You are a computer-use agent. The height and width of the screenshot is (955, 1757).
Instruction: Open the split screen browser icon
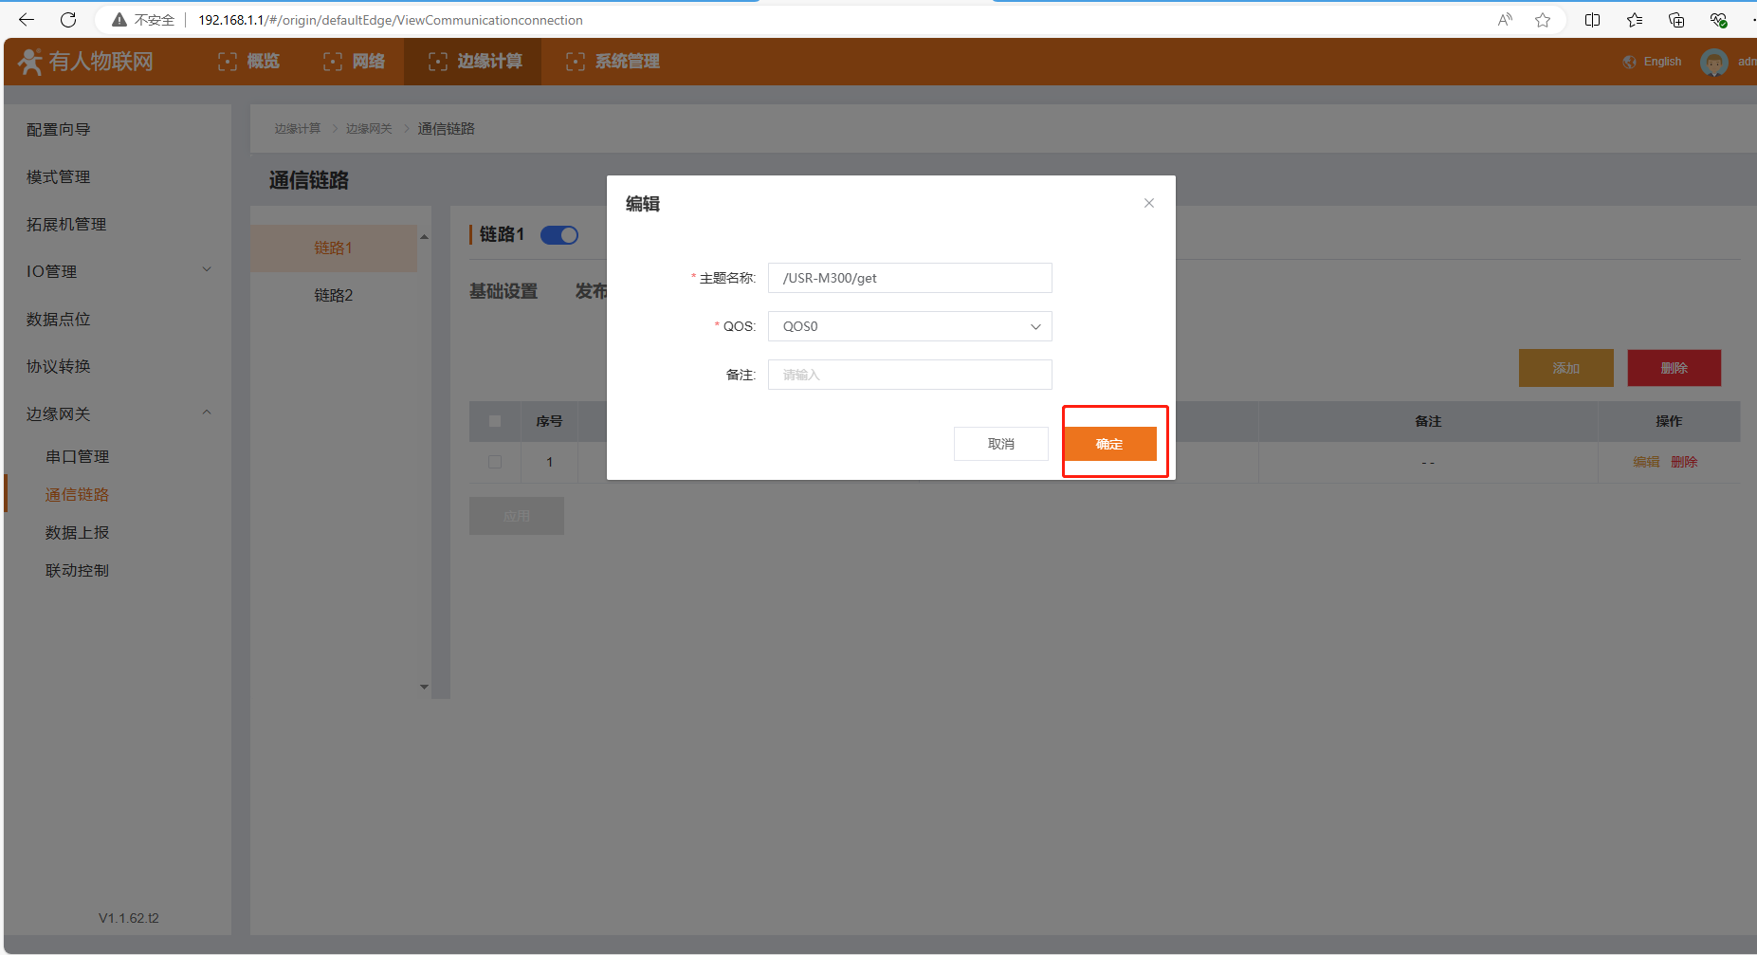tap(1592, 20)
